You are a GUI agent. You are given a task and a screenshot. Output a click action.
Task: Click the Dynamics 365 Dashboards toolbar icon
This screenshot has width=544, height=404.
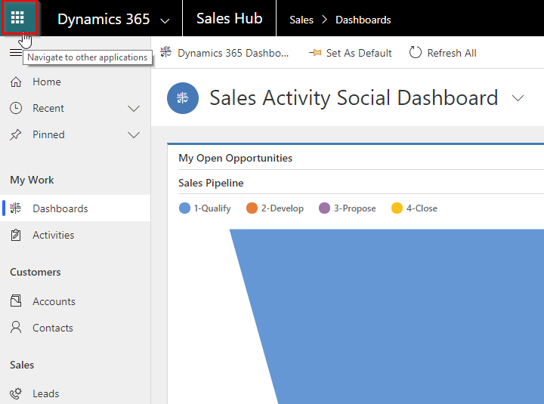tap(165, 52)
